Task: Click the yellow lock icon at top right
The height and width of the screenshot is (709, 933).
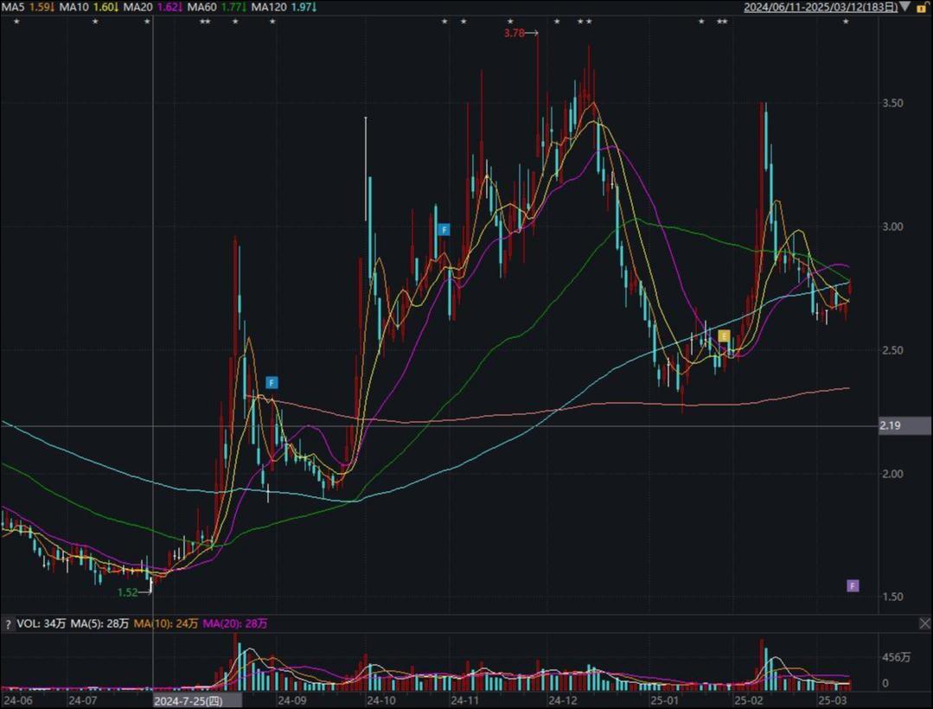Action: tap(922, 7)
